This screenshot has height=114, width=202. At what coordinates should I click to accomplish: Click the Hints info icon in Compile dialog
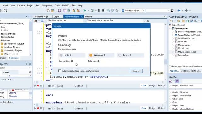pyautogui.click(x=61, y=55)
